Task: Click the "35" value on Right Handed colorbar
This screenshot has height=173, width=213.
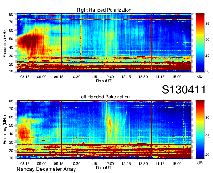Action: [207, 24]
